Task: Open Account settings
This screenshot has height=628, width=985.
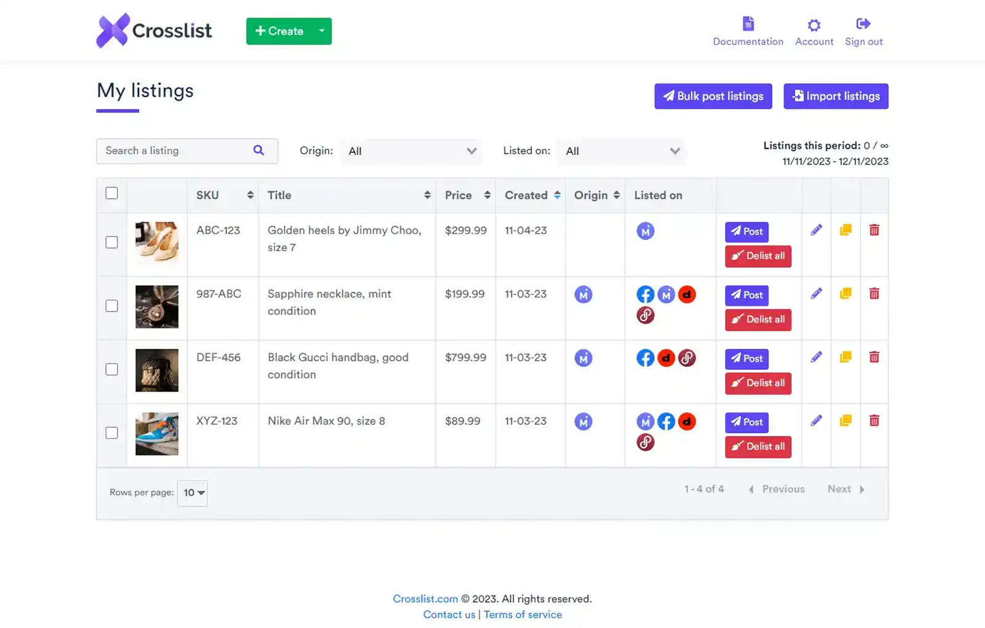Action: point(814,31)
